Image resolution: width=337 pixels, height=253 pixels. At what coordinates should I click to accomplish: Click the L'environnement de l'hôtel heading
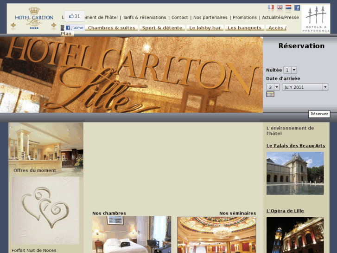click(290, 131)
